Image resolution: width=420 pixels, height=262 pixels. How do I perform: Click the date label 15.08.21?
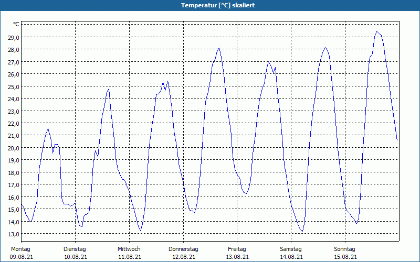345,257
